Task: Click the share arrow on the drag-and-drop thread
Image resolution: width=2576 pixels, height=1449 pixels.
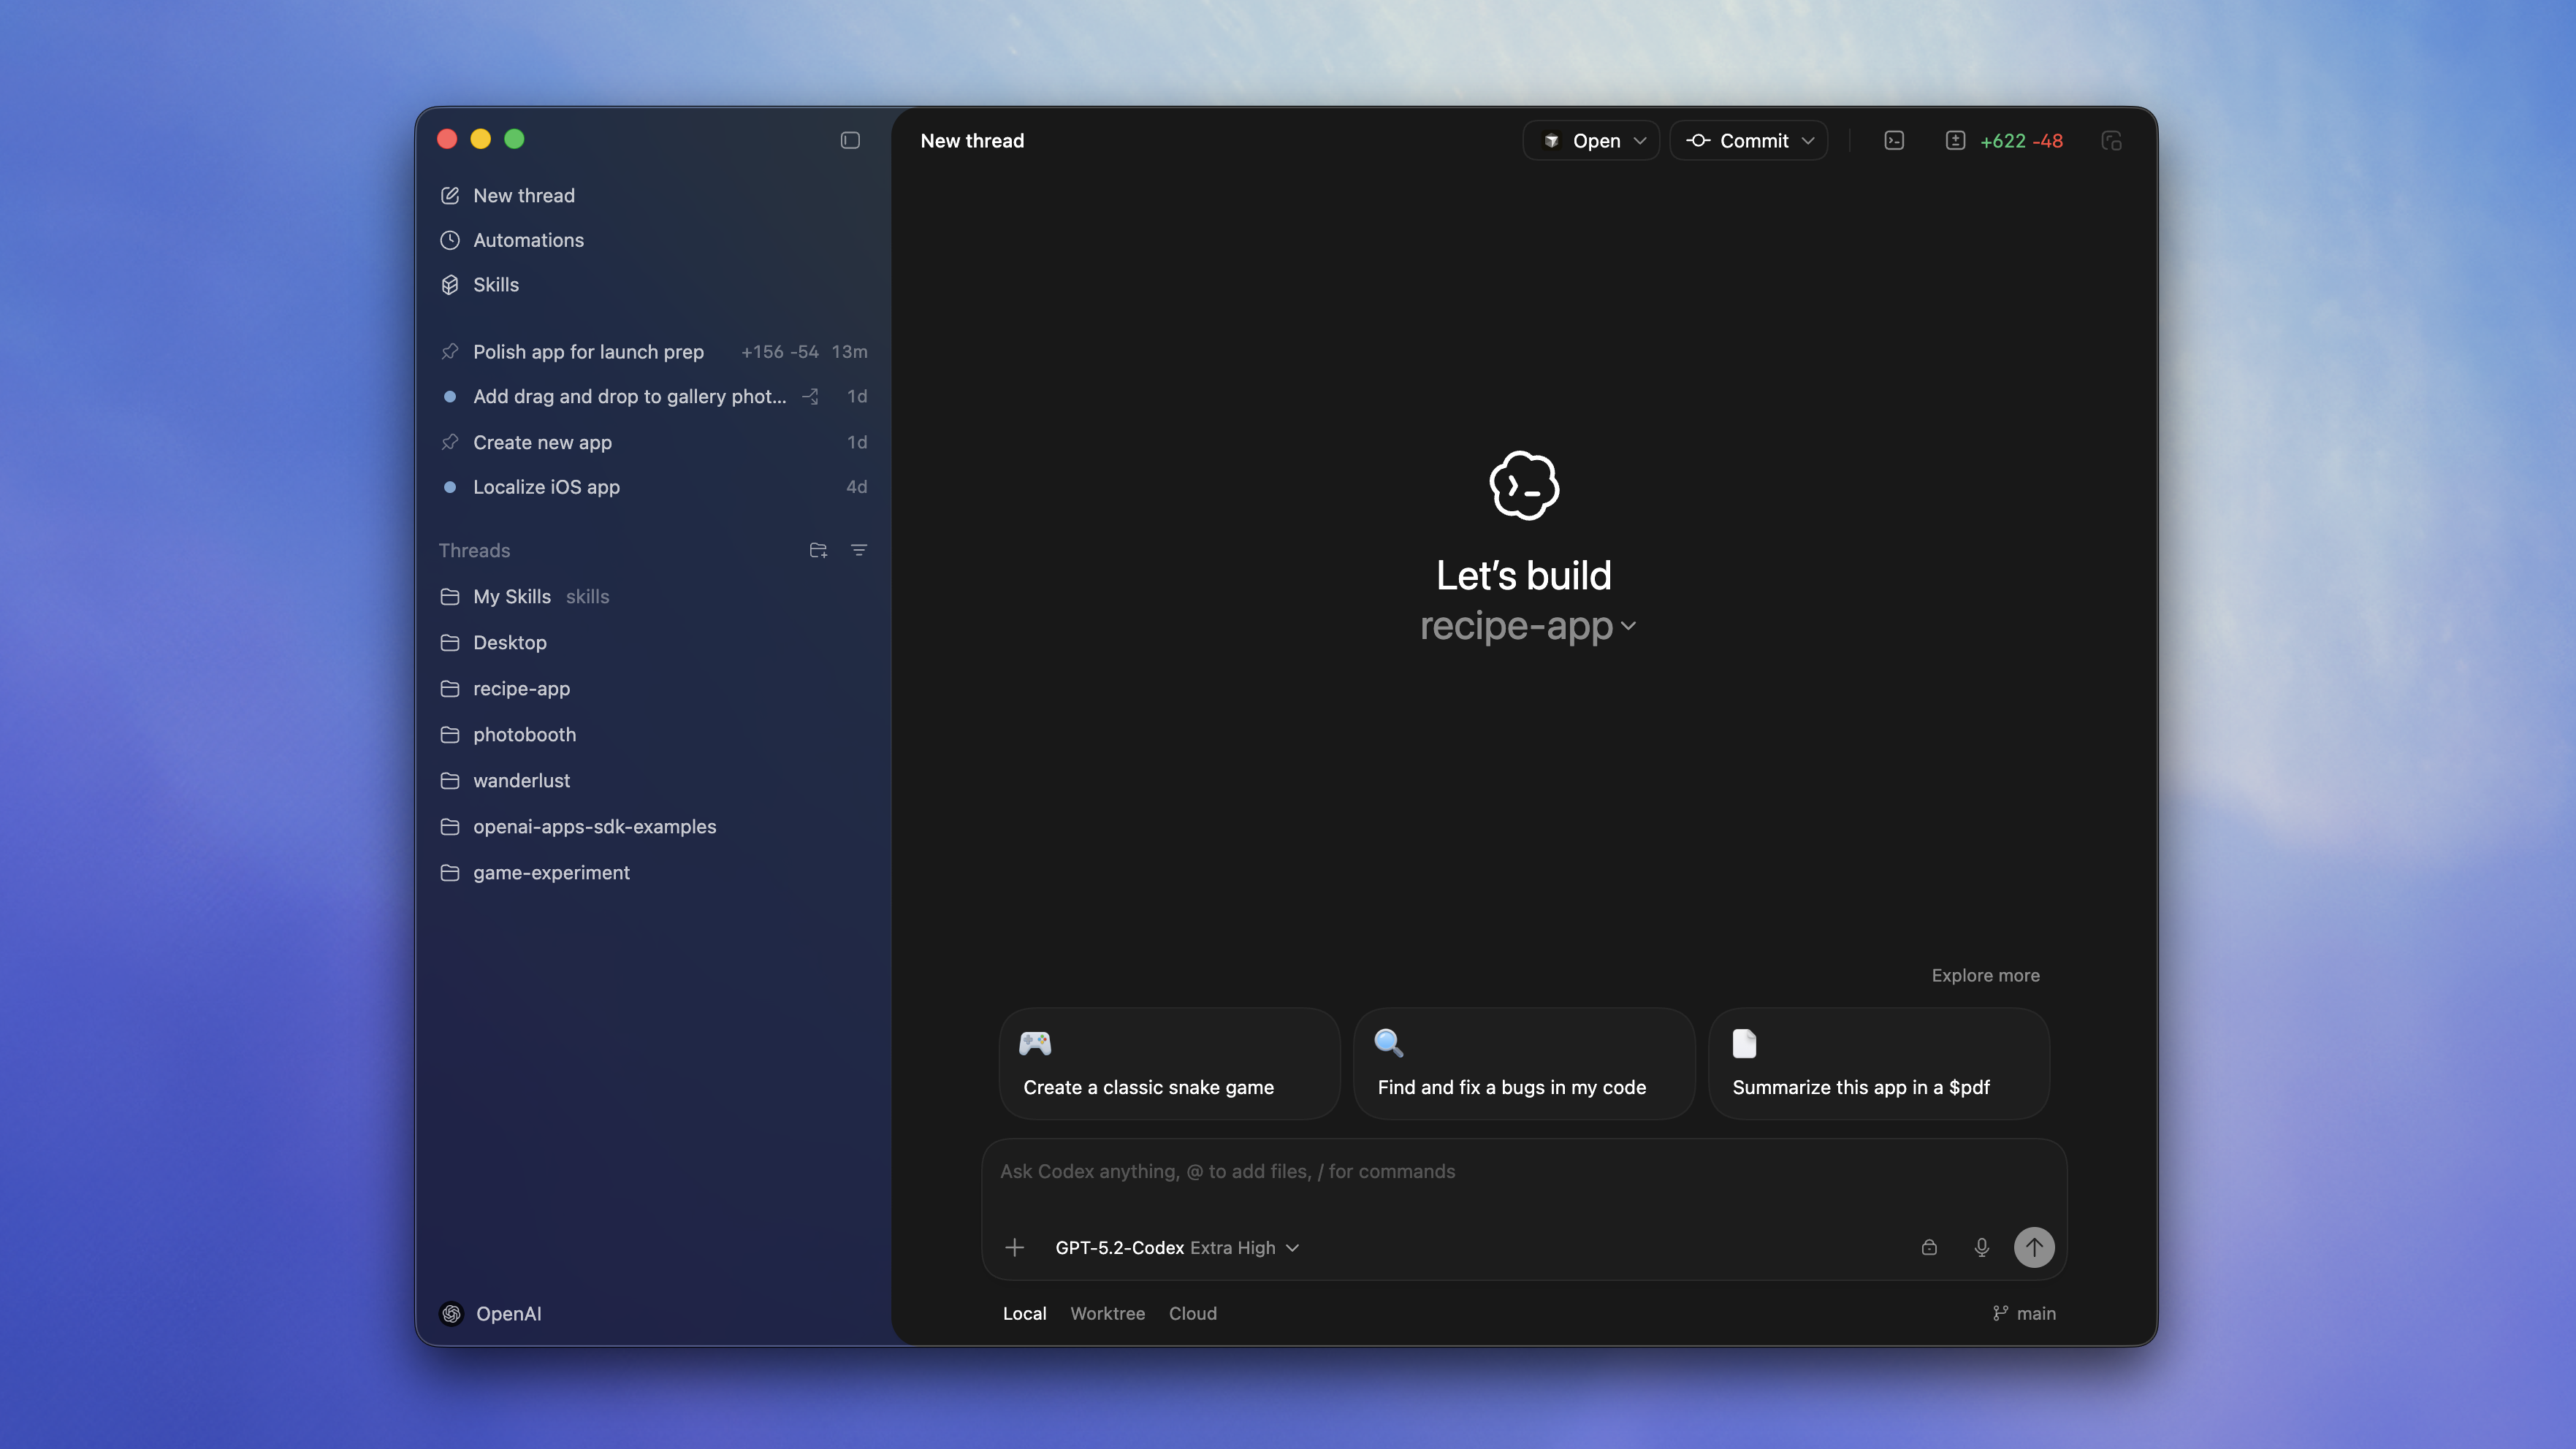Action: coord(810,396)
